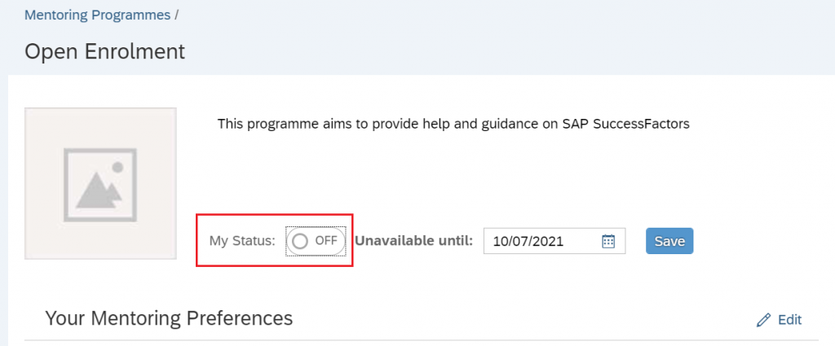This screenshot has width=835, height=346.
Task: Click the pencil Edit icon
Action: 763,320
